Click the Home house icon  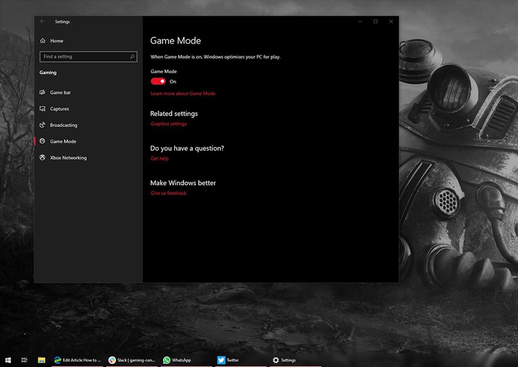(43, 40)
